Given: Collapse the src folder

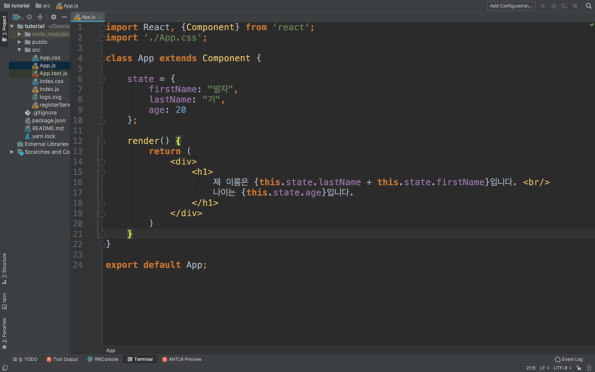Looking at the screenshot, I should click(x=20, y=50).
